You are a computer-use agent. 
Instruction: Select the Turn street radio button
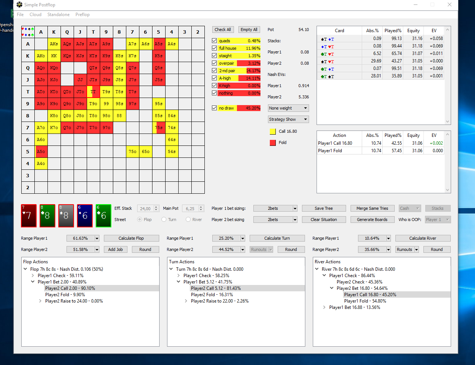tap(164, 220)
